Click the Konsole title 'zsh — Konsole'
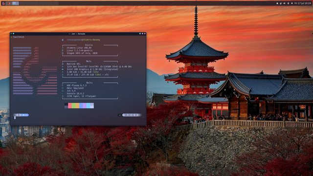This screenshot has width=313, height=176. click(78, 34)
